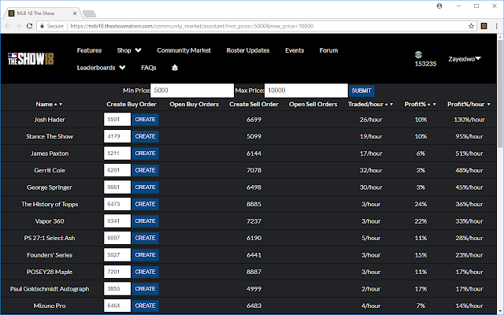Create buy order for POSEY28 Maple

coord(145,272)
